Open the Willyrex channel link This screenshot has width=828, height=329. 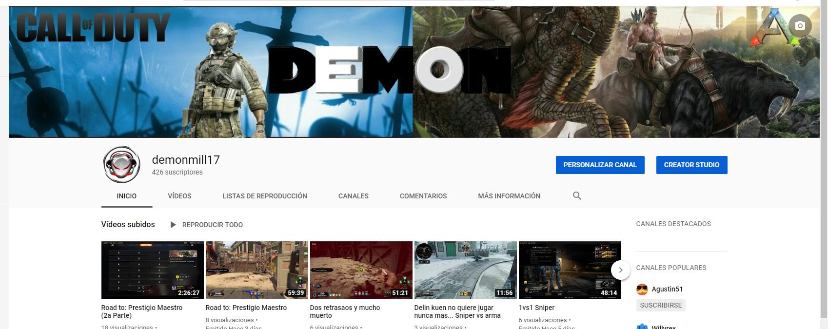click(x=664, y=327)
